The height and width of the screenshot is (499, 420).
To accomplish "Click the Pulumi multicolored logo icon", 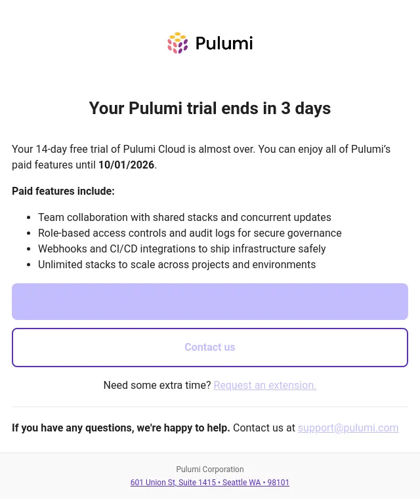I will pos(178,43).
